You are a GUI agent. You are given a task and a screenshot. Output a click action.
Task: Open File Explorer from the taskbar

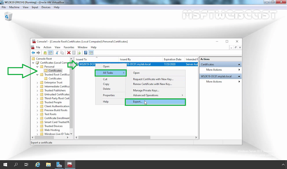[48, 165]
